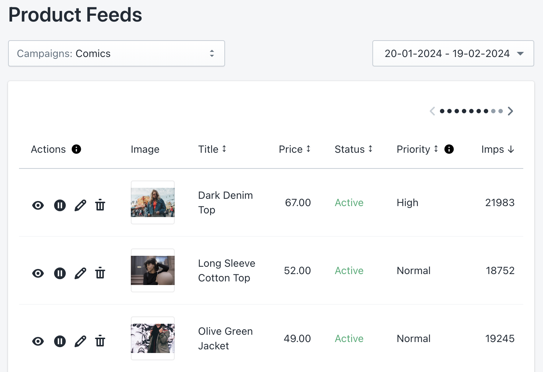Sort the table by Status
This screenshot has height=372, width=543.
coord(371,149)
